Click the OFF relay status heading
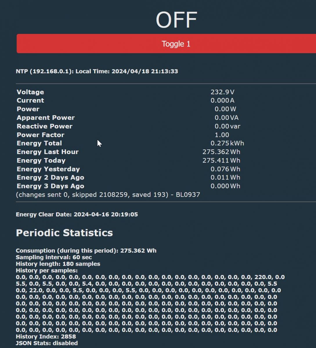316x348 pixels. click(176, 20)
